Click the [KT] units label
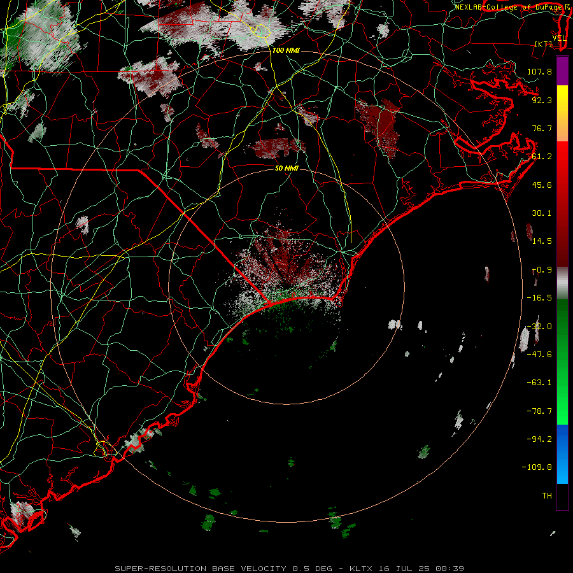573x573 pixels. [x=544, y=44]
